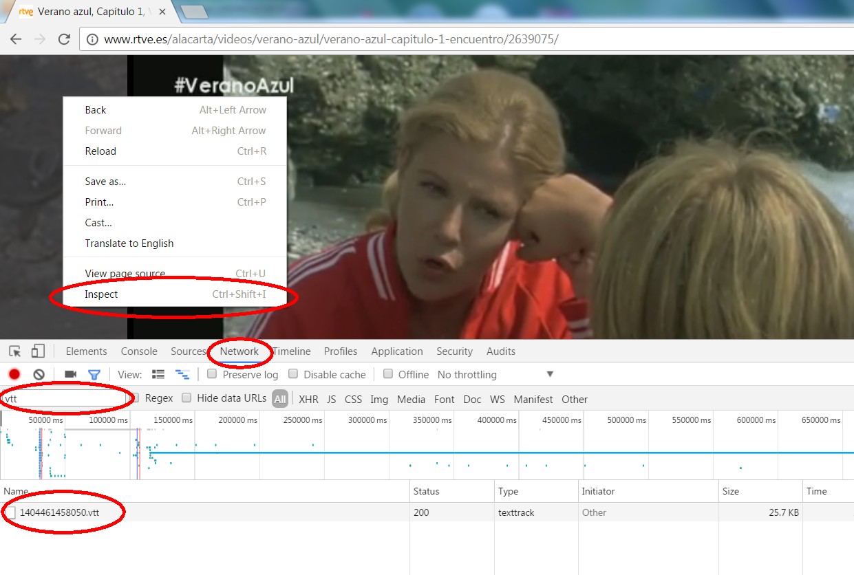This screenshot has width=854, height=575.
Task: Select the 1404461458050.vtt request row
Action: click(x=427, y=512)
